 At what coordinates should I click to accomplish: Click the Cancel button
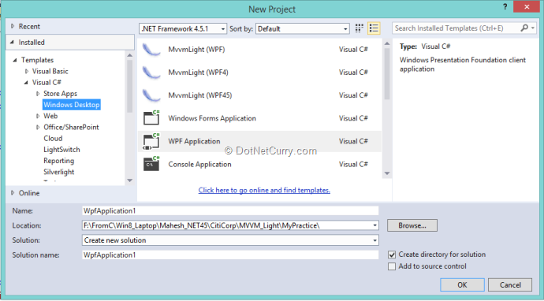510,285
